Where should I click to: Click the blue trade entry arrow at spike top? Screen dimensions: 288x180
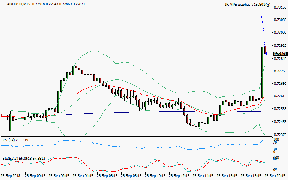tap(261, 17)
